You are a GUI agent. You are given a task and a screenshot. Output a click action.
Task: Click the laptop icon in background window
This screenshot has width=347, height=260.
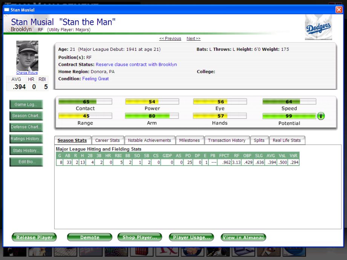[x=243, y=252]
